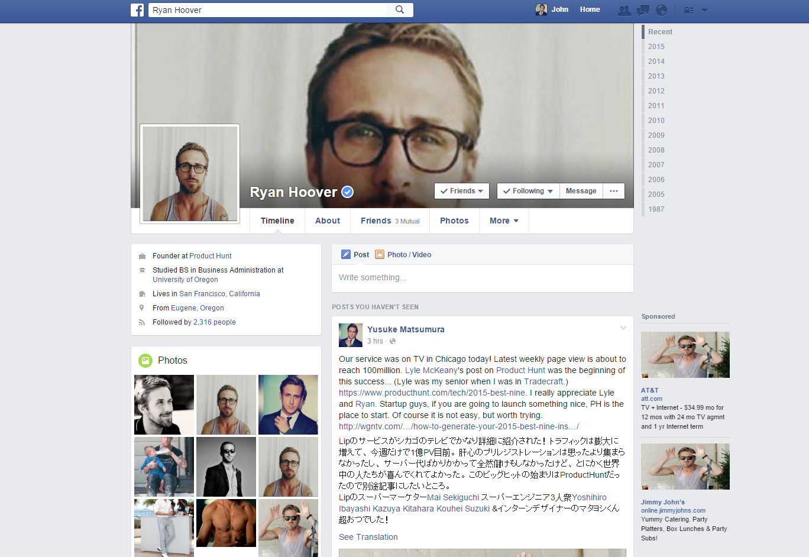Open the More tab dropdown

[503, 221]
